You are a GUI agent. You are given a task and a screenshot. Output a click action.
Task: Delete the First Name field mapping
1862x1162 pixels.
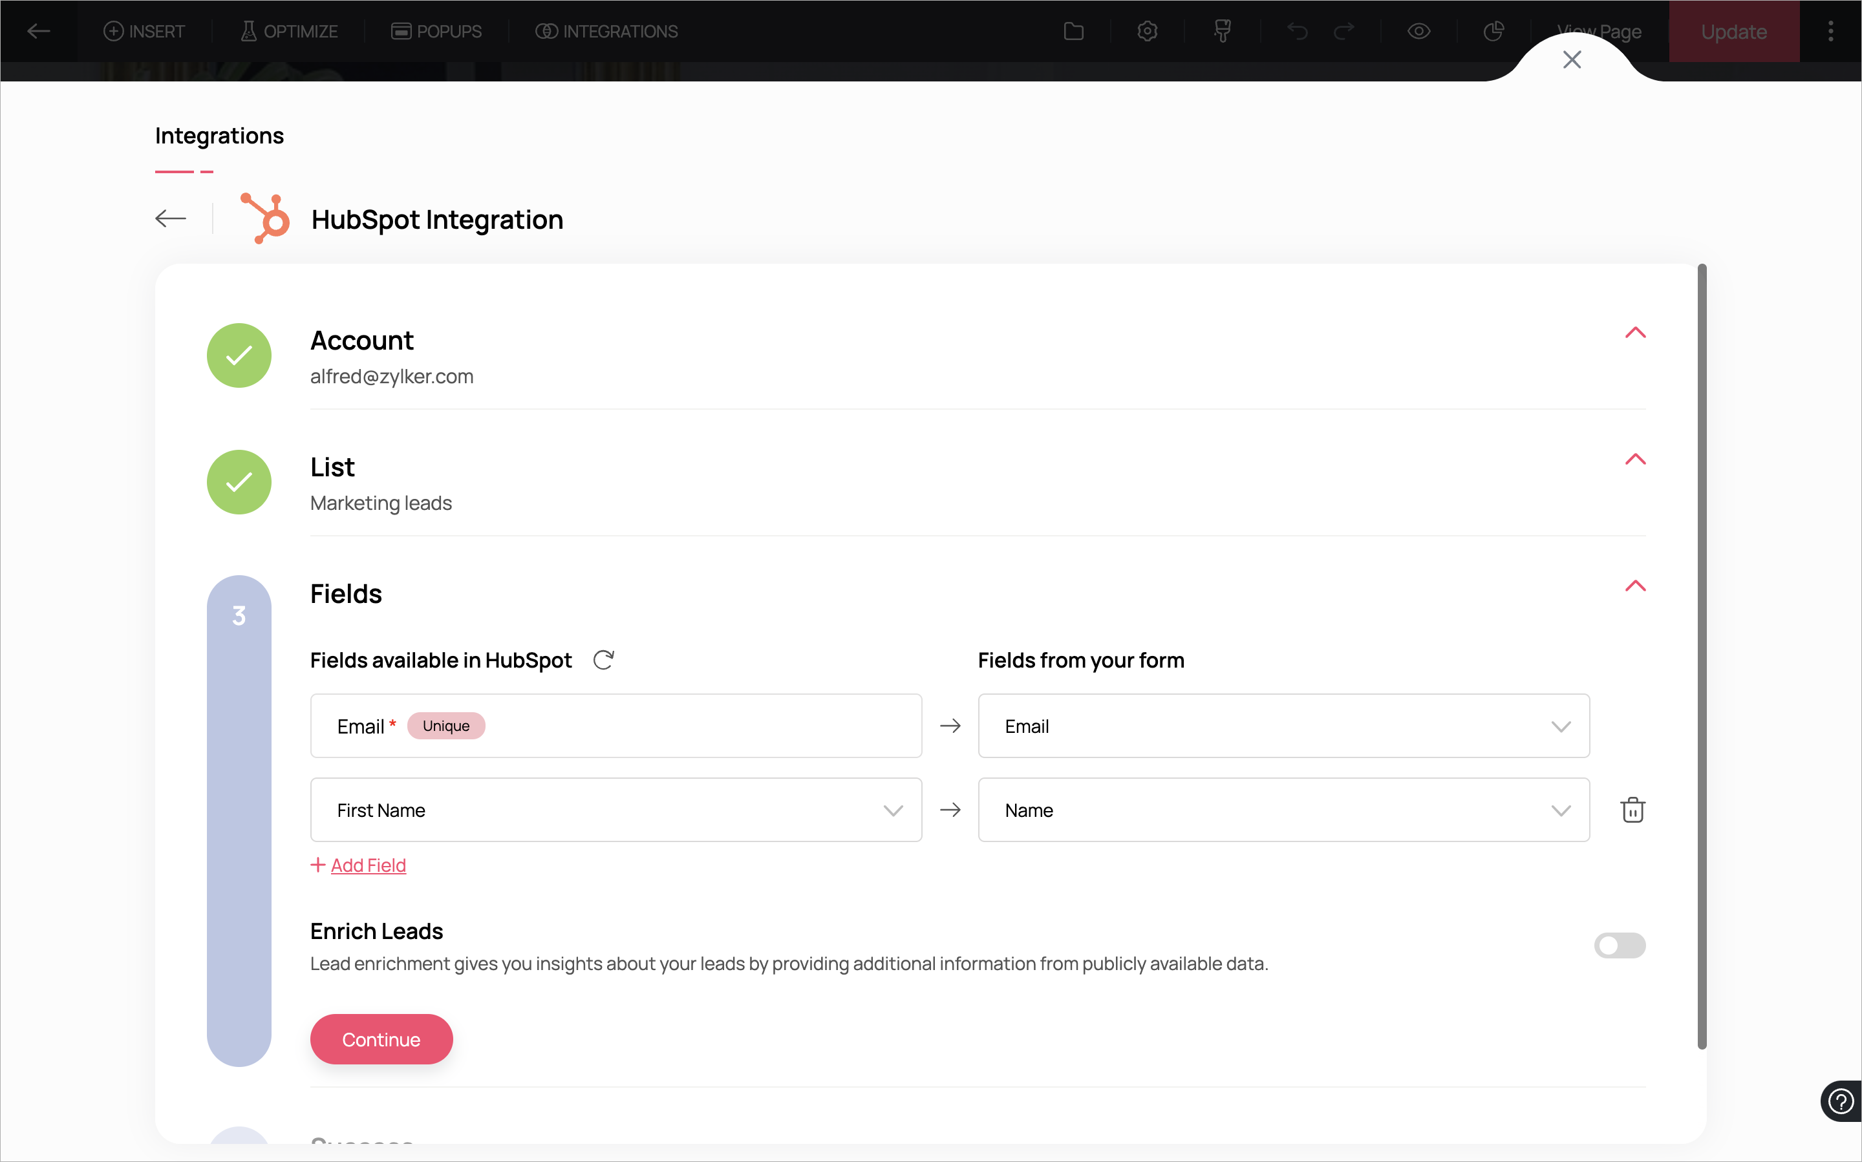(x=1632, y=810)
